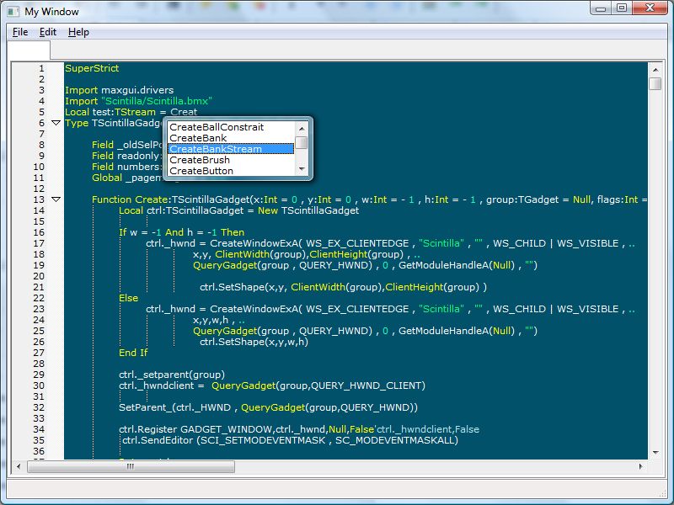Click the autocomplete popup's scrollbar thumb
Screen dimensions: 674x505
(x=301, y=142)
